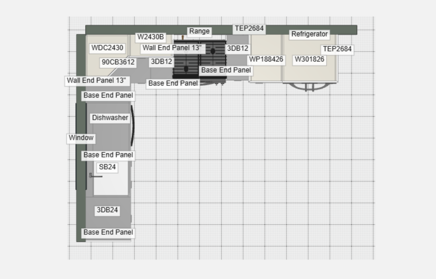Click the W301826 cabinet label
The width and height of the screenshot is (436, 279).
coord(309,59)
